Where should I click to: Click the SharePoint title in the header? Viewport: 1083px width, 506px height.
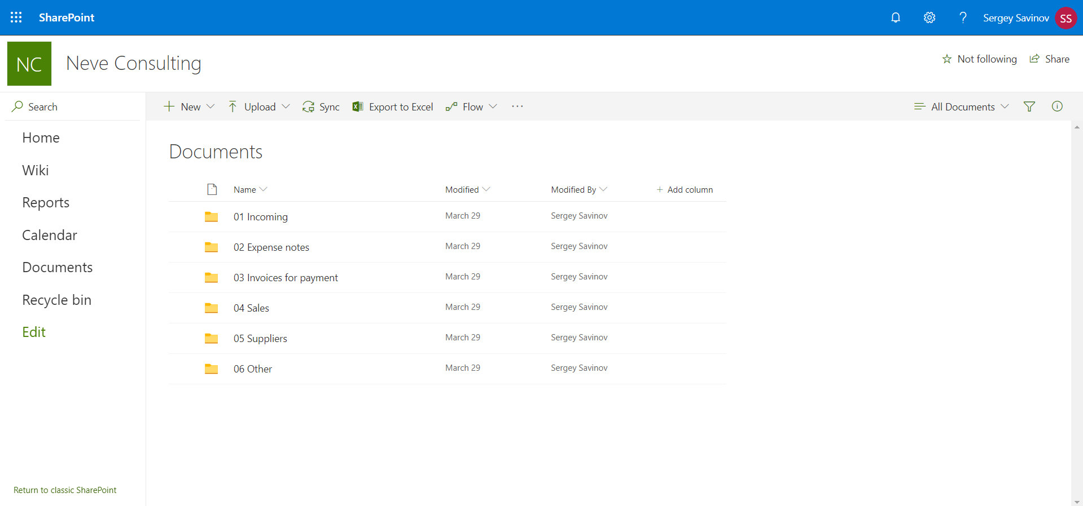pyautogui.click(x=67, y=17)
